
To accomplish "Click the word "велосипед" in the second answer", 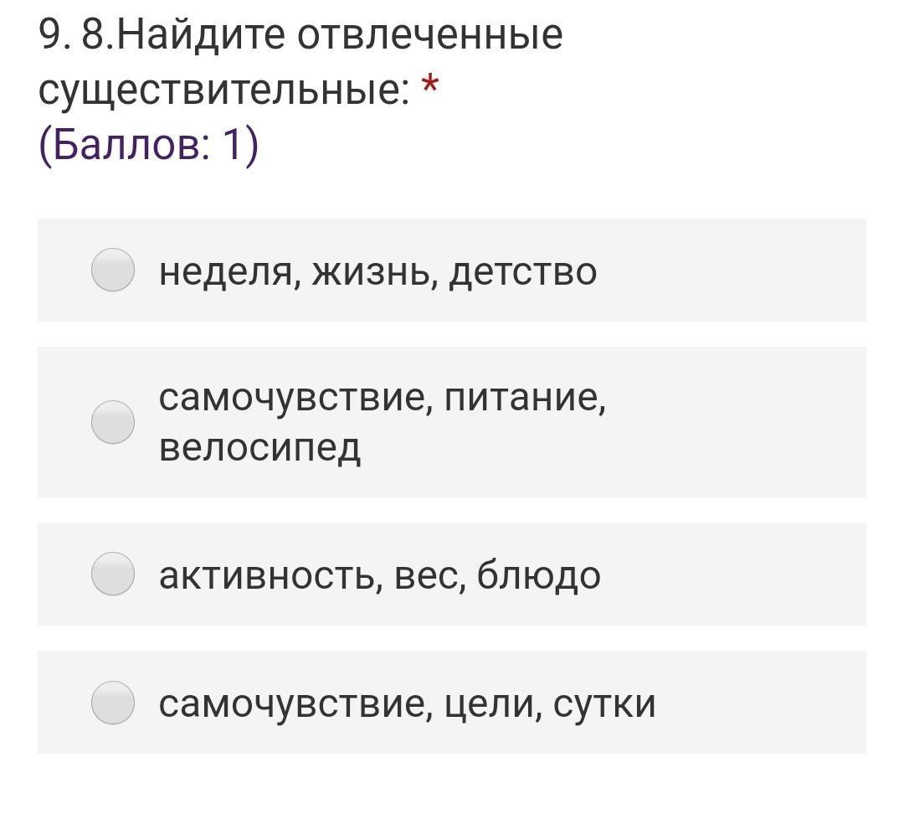I will pyautogui.click(x=259, y=447).
